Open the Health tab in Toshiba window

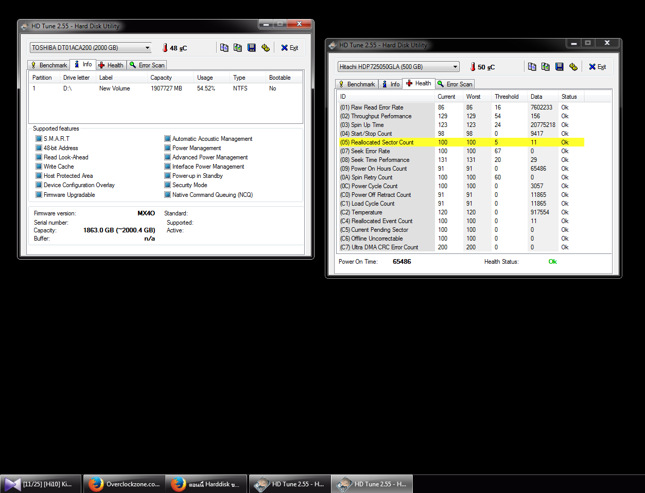(x=111, y=65)
